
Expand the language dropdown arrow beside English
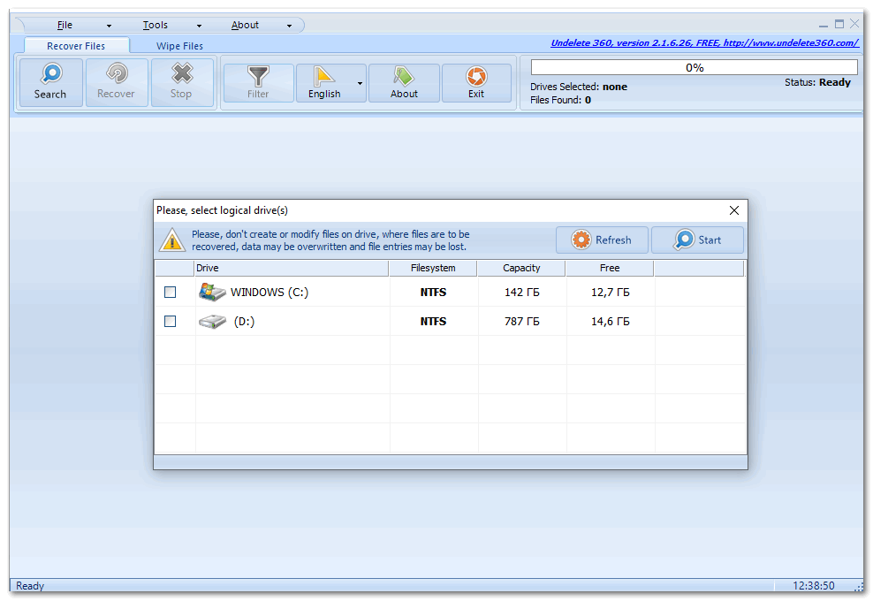pyautogui.click(x=360, y=84)
